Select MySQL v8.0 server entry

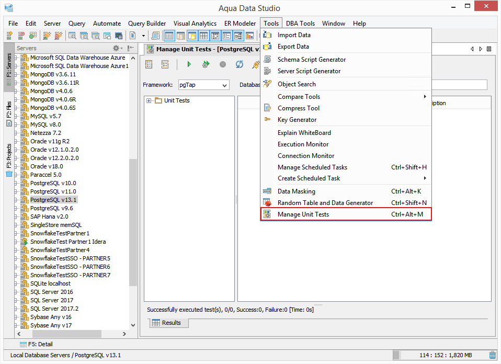pyautogui.click(x=45, y=124)
